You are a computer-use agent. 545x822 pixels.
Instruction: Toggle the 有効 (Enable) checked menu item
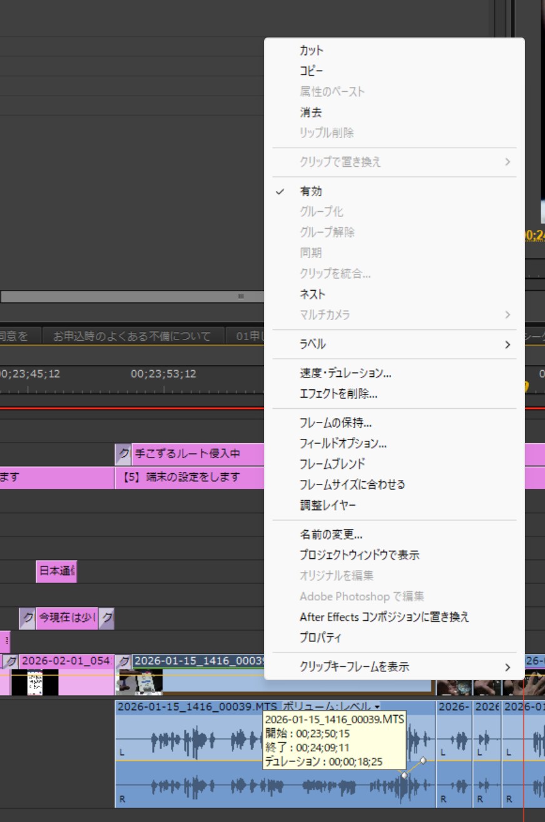tap(311, 191)
